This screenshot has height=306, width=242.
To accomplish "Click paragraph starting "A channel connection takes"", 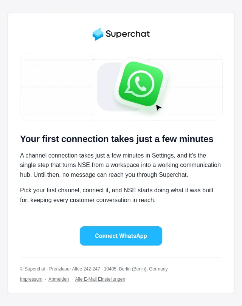I will 121,165.
